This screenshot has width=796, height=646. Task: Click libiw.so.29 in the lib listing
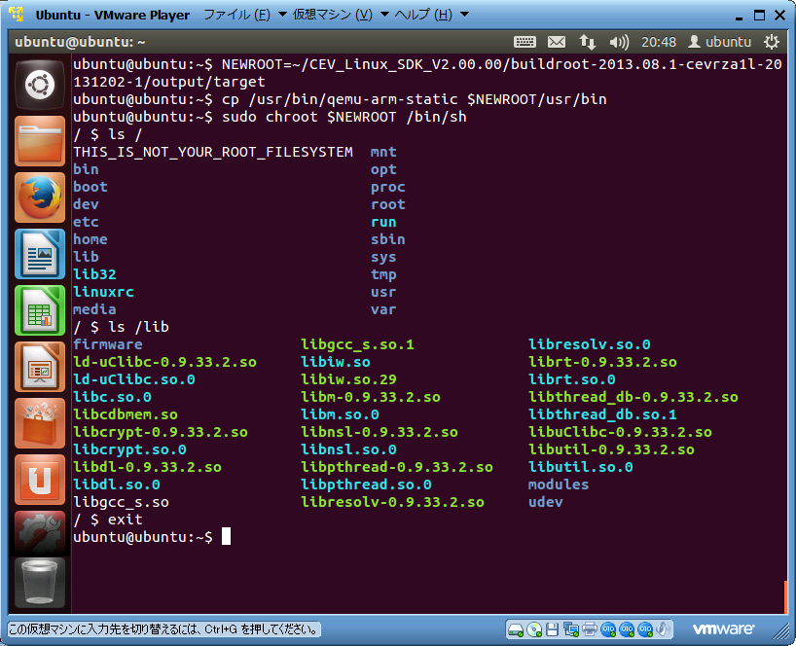(x=348, y=379)
